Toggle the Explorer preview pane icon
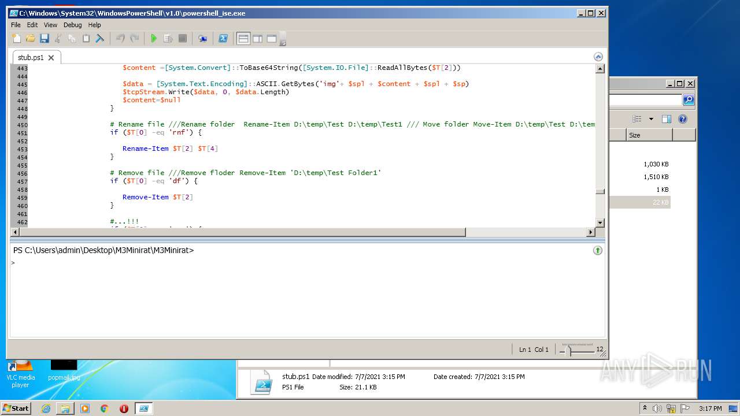Viewport: 740px width, 416px height. point(666,119)
